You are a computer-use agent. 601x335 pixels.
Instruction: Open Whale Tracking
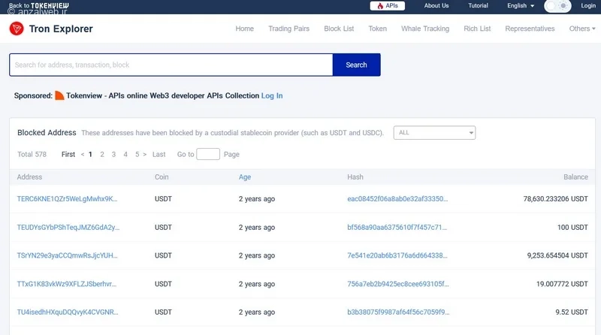(x=425, y=29)
